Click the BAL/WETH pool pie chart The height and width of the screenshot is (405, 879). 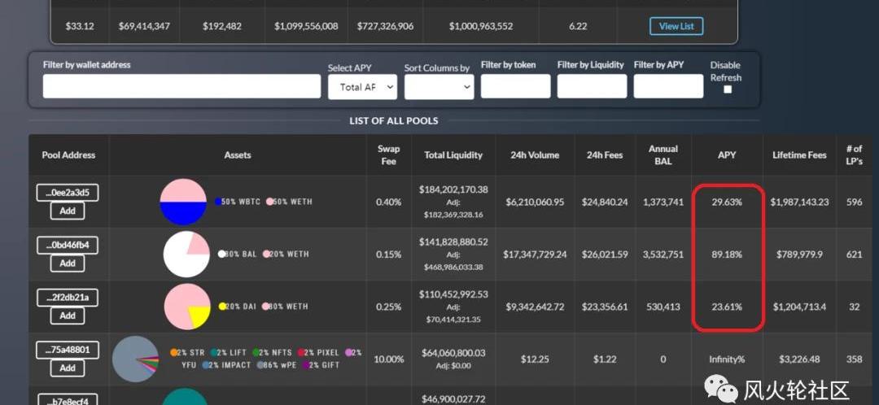[186, 255]
